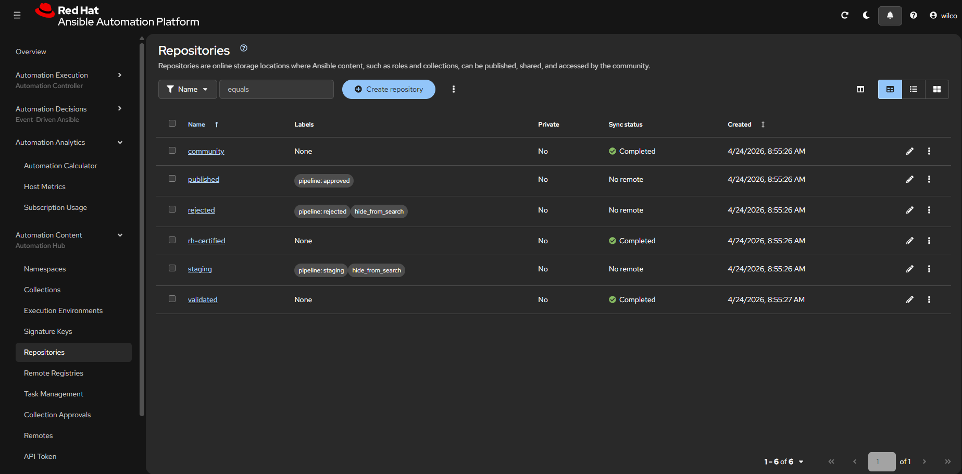The image size is (962, 474).
Task: Open Overview in sidebar
Action: pyautogui.click(x=31, y=52)
